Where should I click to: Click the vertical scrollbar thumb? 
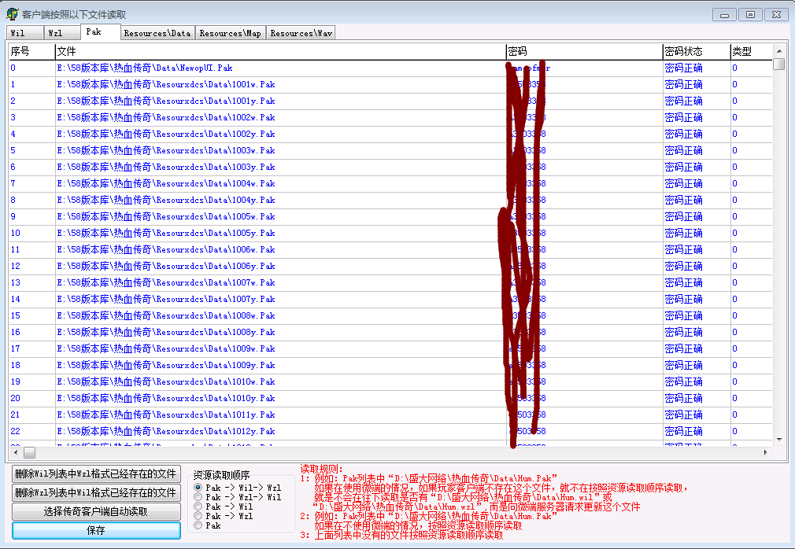pyautogui.click(x=779, y=64)
